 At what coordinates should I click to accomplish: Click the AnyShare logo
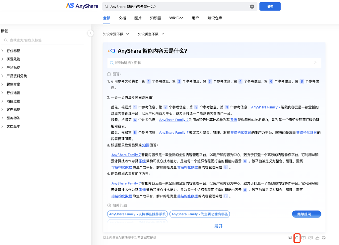coord(82,6)
